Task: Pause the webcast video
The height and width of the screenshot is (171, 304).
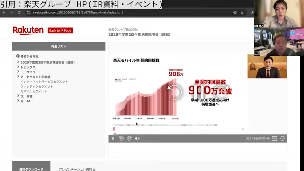Action: pyautogui.click(x=113, y=138)
